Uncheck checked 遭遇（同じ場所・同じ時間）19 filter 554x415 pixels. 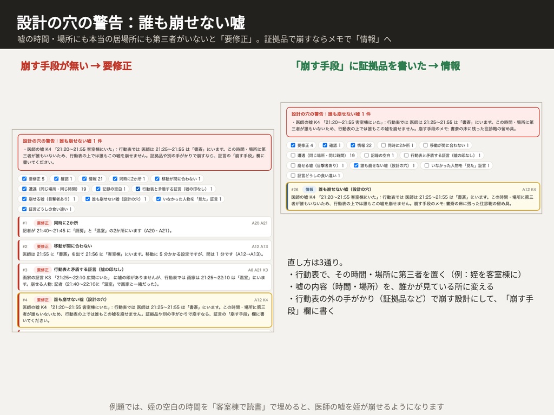tap(24, 189)
